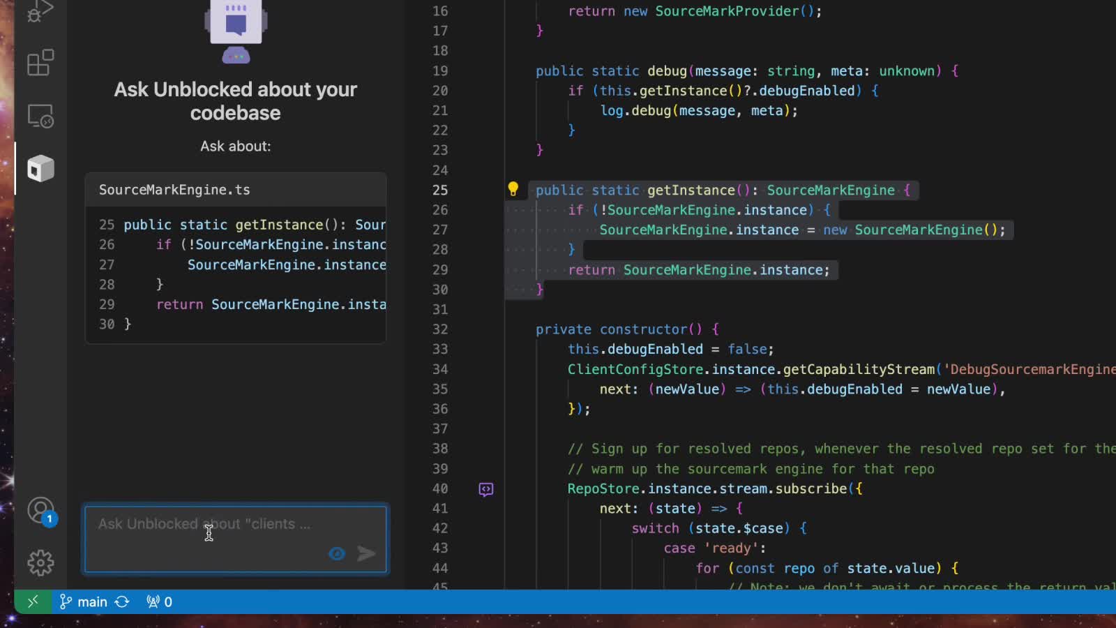Image resolution: width=1116 pixels, height=628 pixels.
Task: Click the synchronize changes icon in status bar
Action: (x=122, y=601)
